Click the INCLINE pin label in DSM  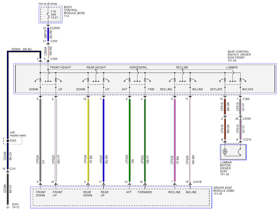[191, 192]
